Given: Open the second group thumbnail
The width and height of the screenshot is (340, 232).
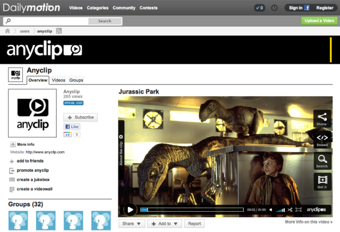Looking at the screenshot, I should pyautogui.click(x=46, y=220).
